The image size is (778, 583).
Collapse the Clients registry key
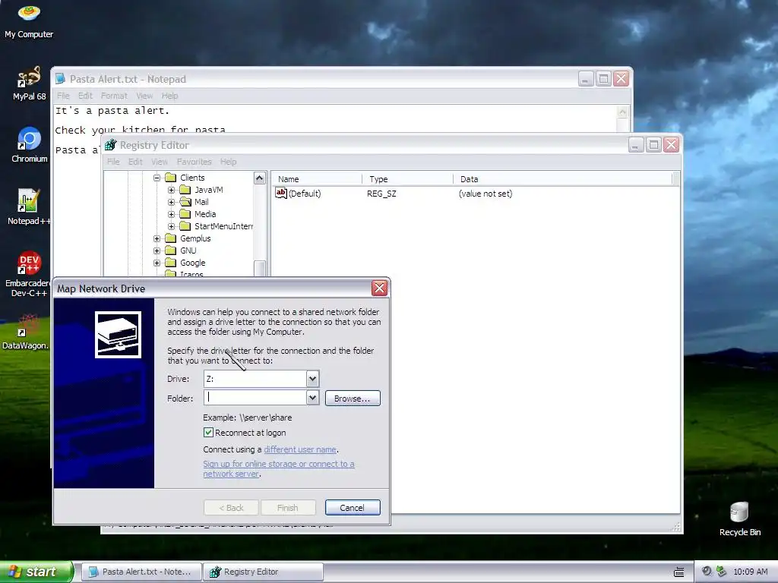157,178
